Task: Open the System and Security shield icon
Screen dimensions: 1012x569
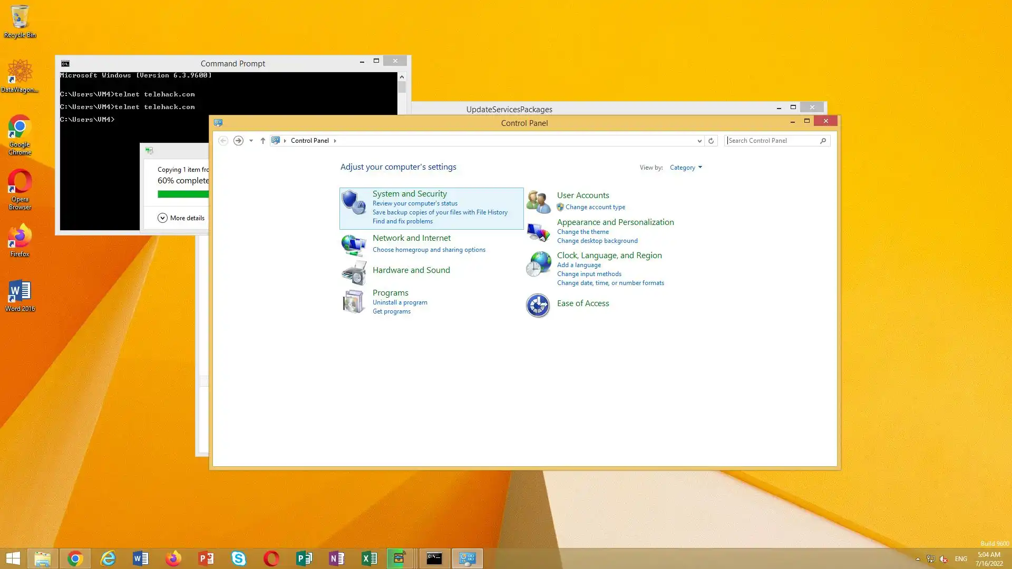Action: [353, 203]
